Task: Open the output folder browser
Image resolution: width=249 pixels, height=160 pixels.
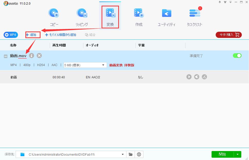Action: 131,154
